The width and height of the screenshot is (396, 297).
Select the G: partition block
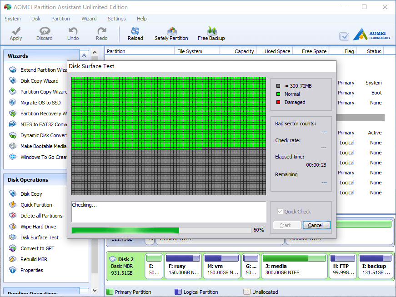coord(251,266)
